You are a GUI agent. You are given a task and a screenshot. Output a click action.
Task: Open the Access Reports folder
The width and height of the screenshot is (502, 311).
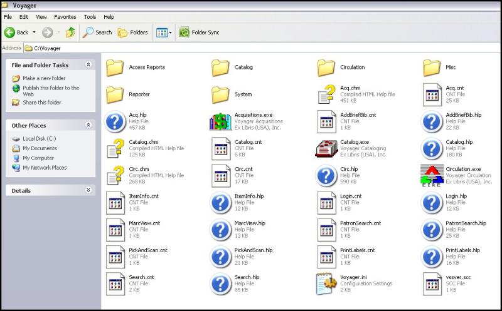115,68
